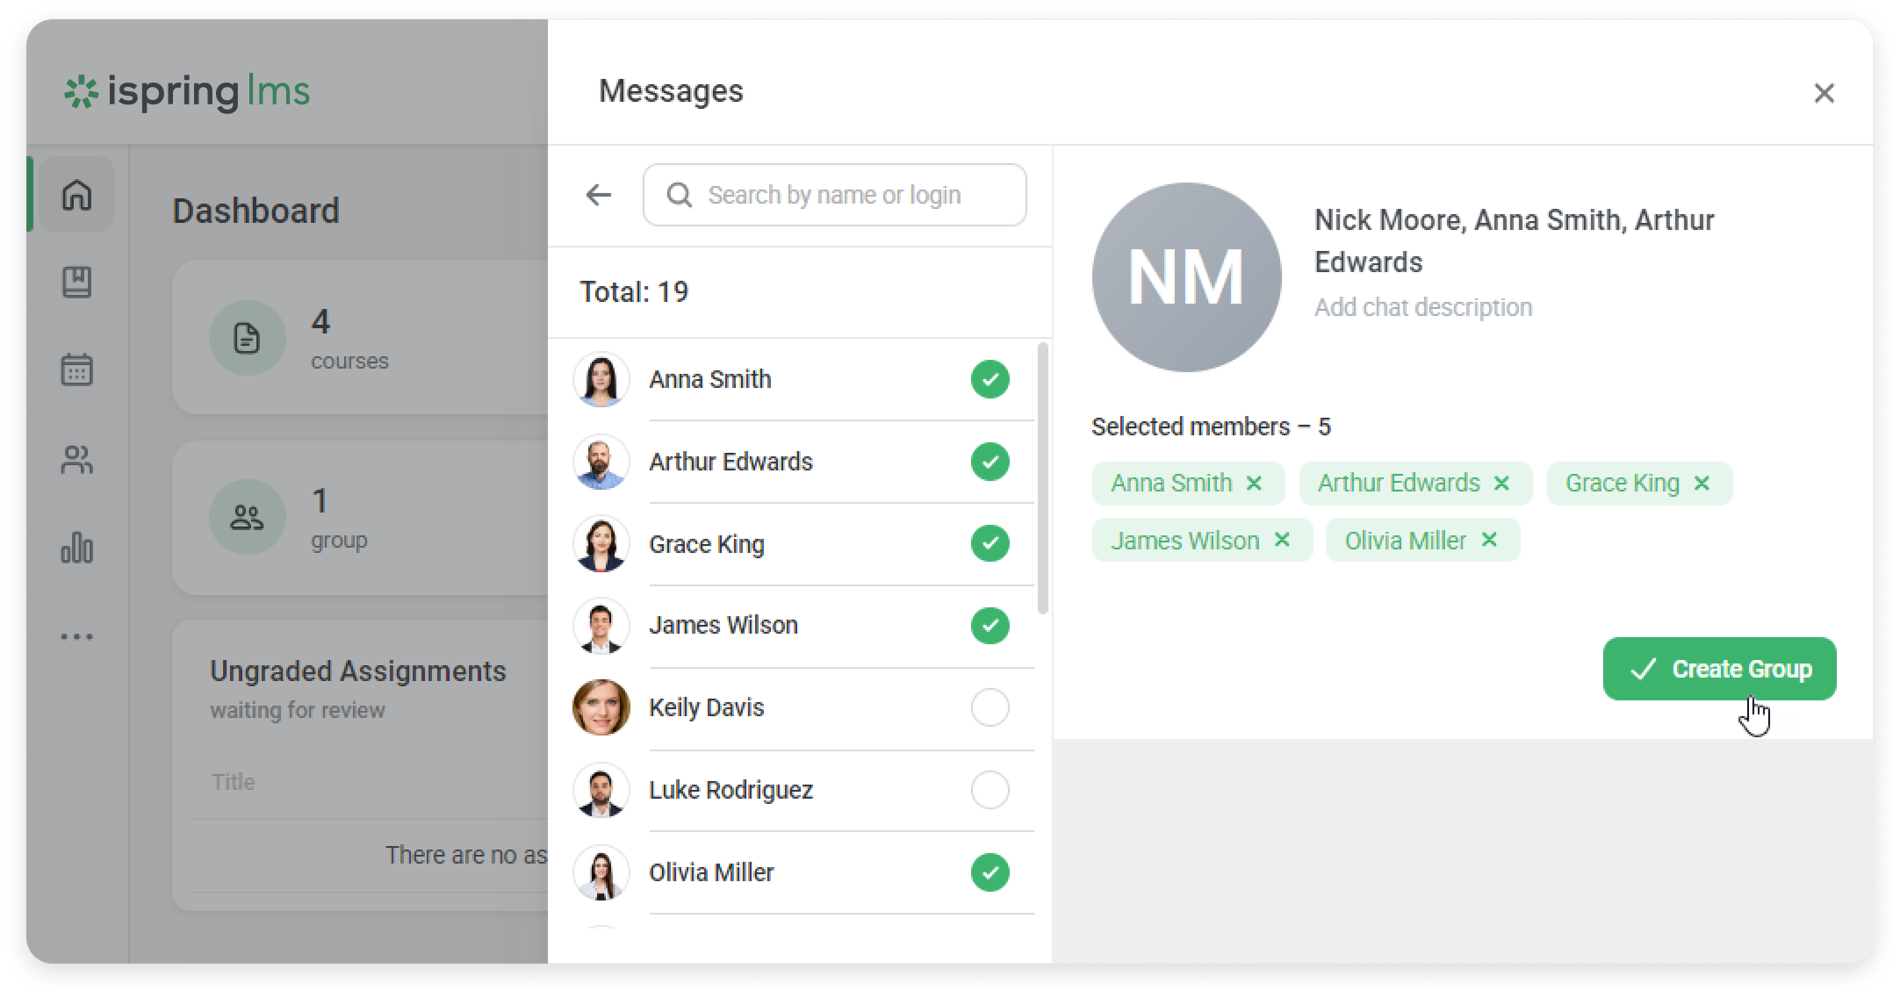The height and width of the screenshot is (997, 1900).
Task: Open the Users icon in sidebar
Action: [77, 459]
